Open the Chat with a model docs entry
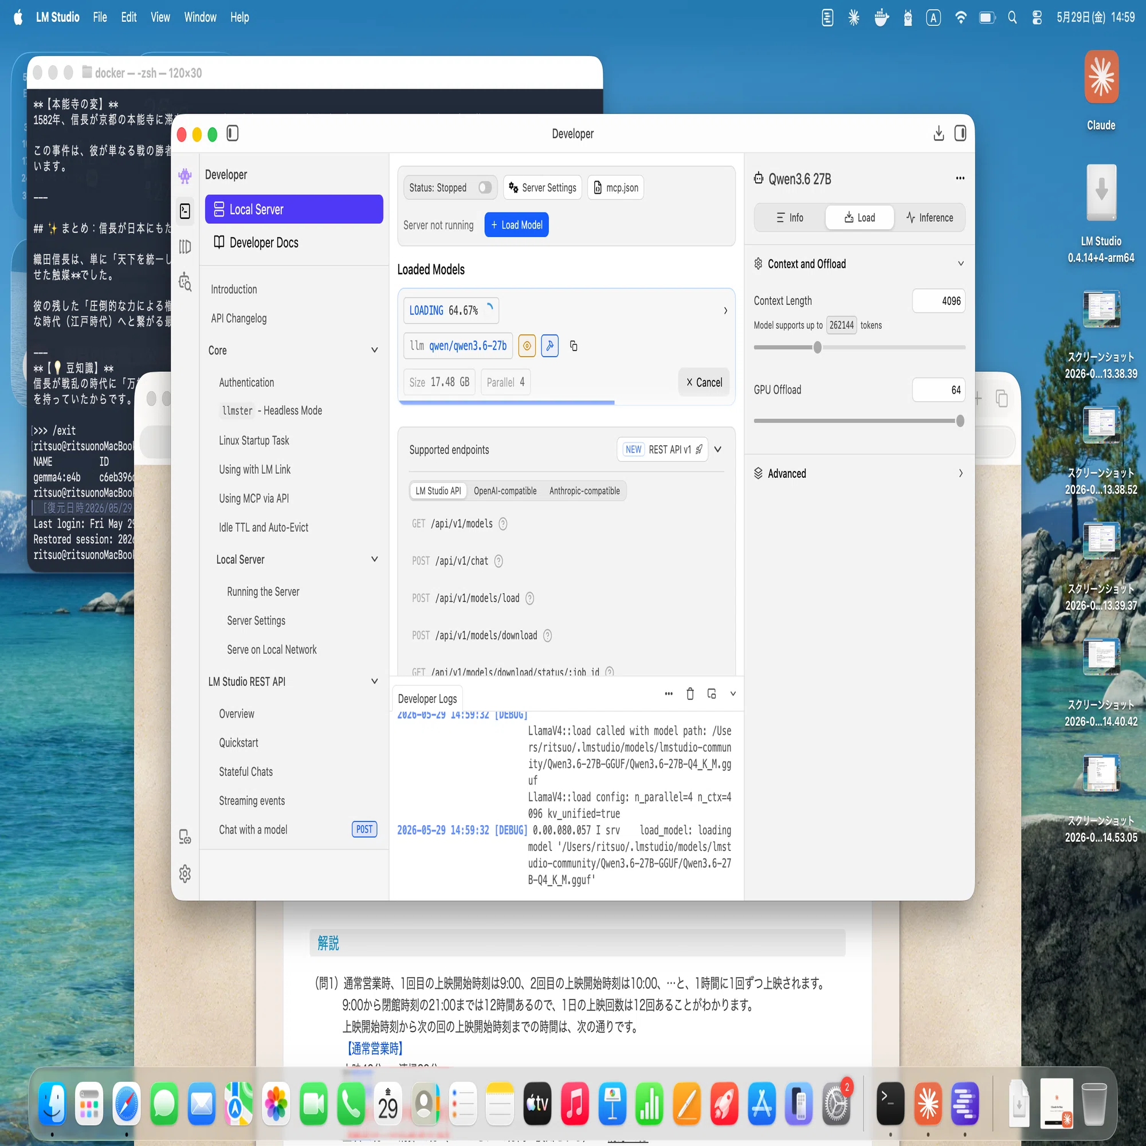The image size is (1146, 1146). pyautogui.click(x=253, y=830)
